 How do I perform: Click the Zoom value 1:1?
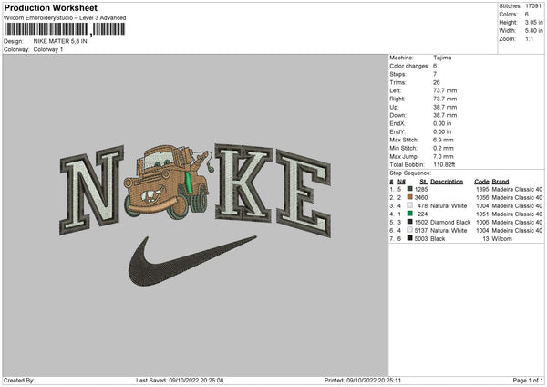[x=529, y=38]
